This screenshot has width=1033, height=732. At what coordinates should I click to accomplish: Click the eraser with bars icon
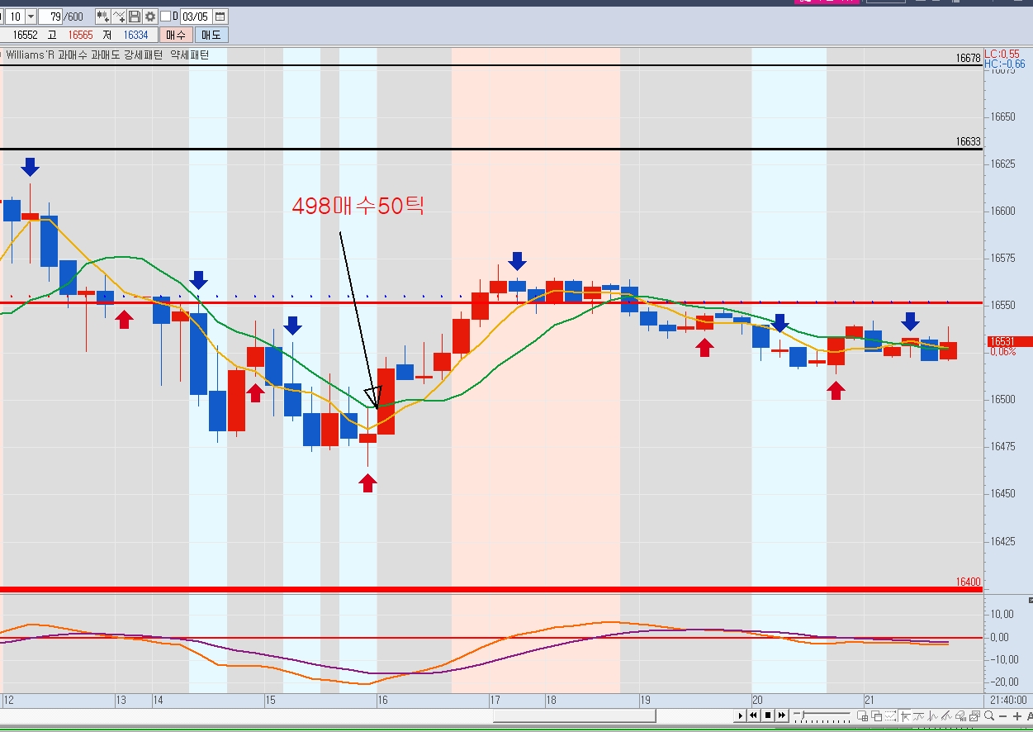tap(961, 715)
